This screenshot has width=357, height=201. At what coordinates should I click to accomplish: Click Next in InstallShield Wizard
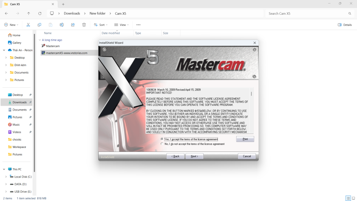pyautogui.click(x=195, y=156)
